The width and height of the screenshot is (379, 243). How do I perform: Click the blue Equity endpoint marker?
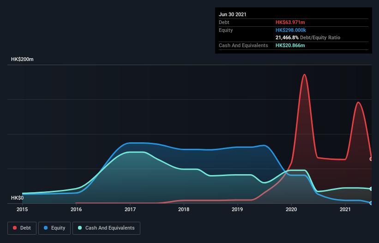371,203
